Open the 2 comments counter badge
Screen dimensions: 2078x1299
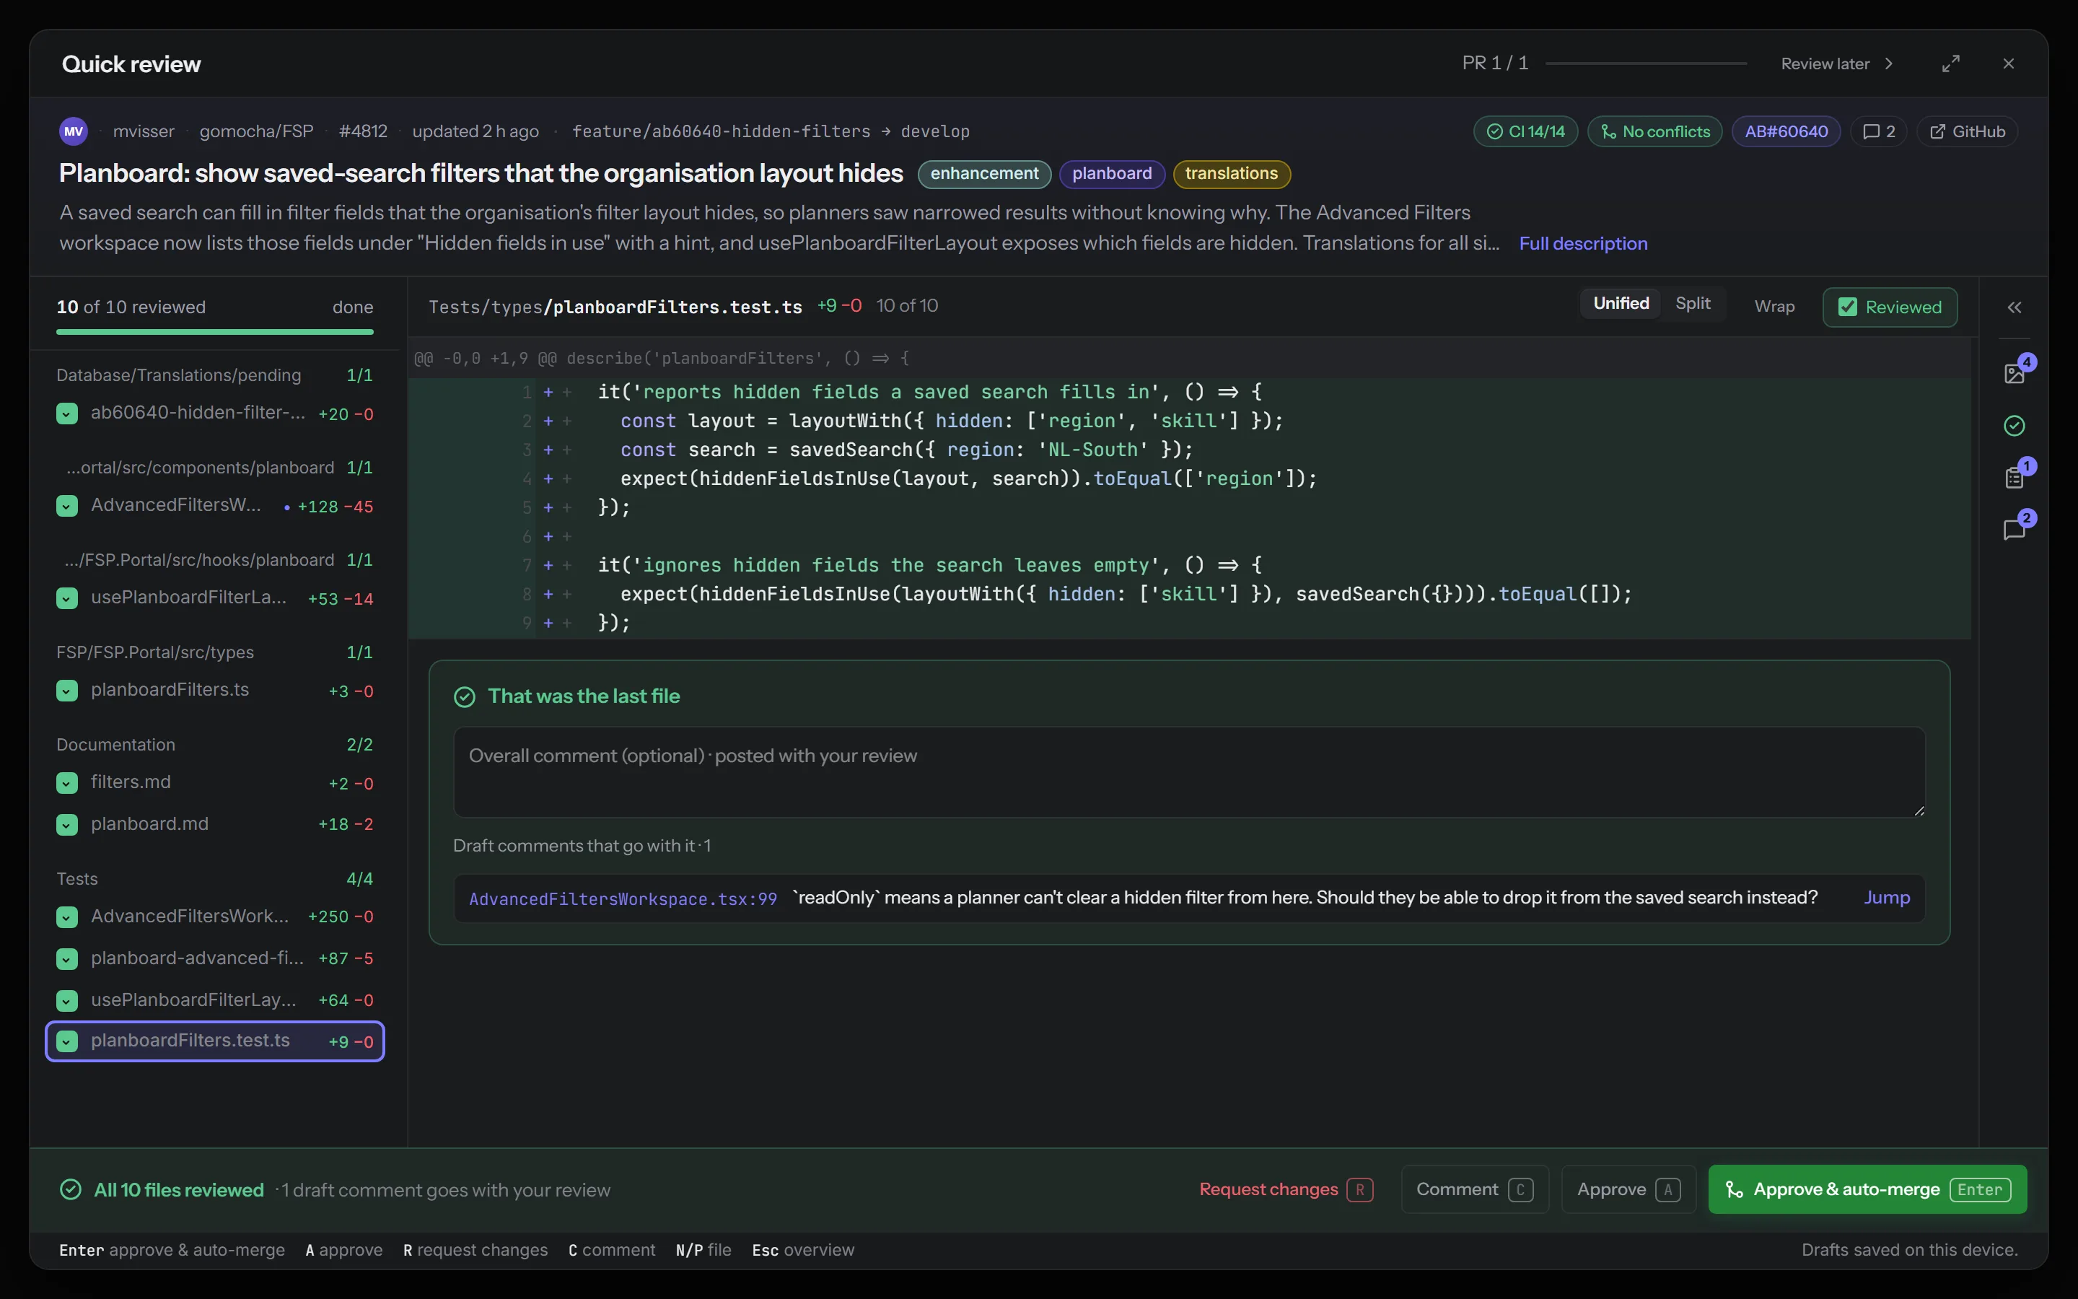point(1878,131)
